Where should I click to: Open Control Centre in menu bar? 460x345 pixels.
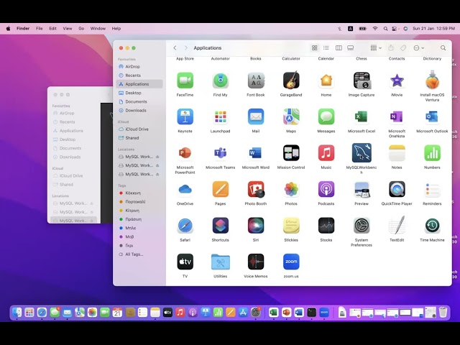pos(395,29)
